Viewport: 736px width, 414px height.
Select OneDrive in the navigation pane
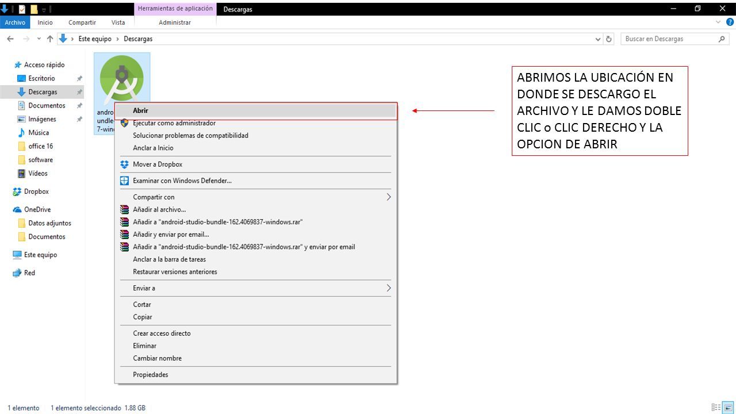pos(37,210)
